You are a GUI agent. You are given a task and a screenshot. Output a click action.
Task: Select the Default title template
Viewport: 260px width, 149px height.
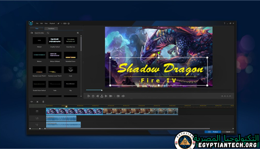click(x=39, y=41)
